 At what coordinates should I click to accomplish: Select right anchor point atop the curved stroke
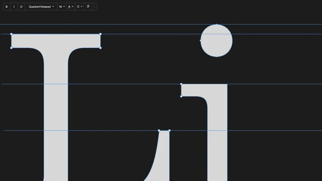[169, 130]
